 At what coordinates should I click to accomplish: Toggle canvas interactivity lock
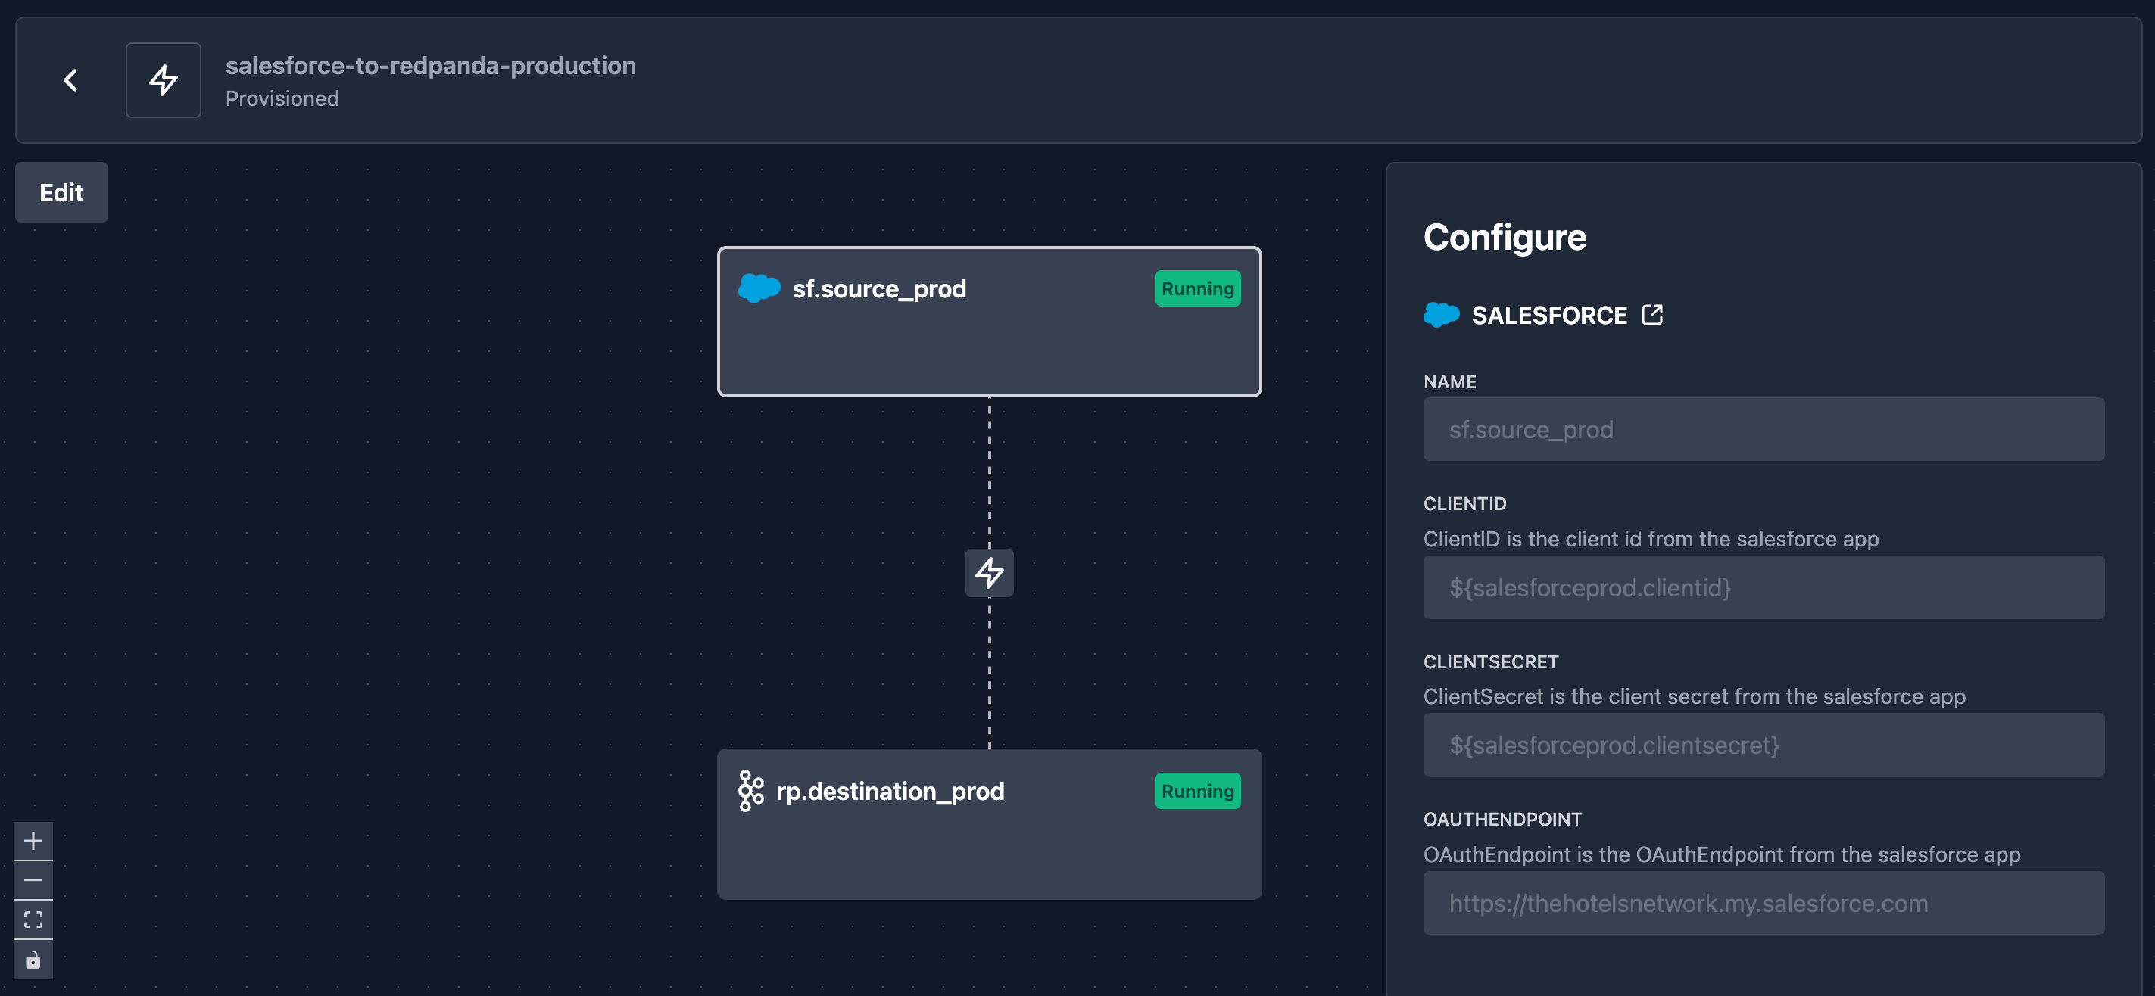[33, 959]
